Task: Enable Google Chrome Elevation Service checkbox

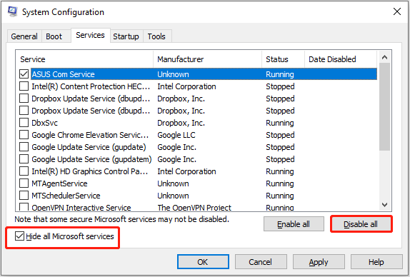Action: click(x=24, y=135)
